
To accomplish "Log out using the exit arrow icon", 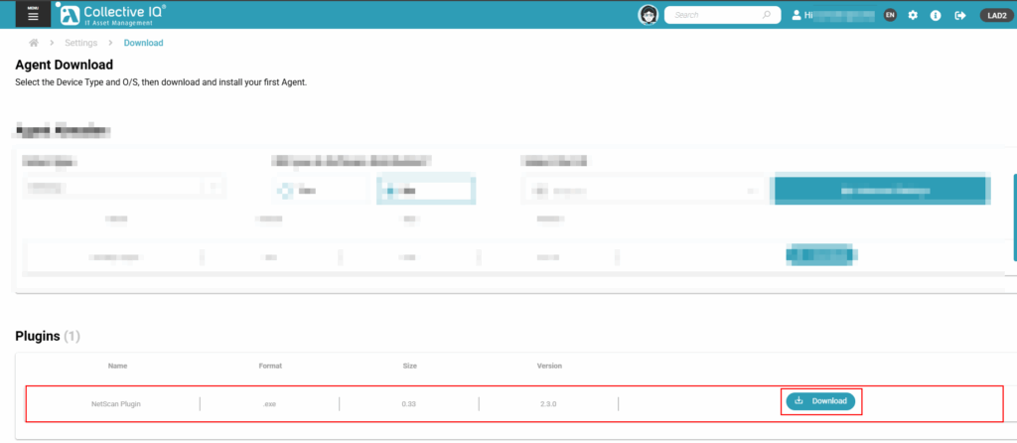I will point(959,16).
